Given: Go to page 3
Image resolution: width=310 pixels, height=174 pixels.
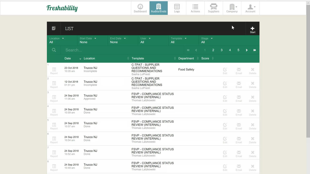Looking at the screenshot, I should [x=222, y=50].
